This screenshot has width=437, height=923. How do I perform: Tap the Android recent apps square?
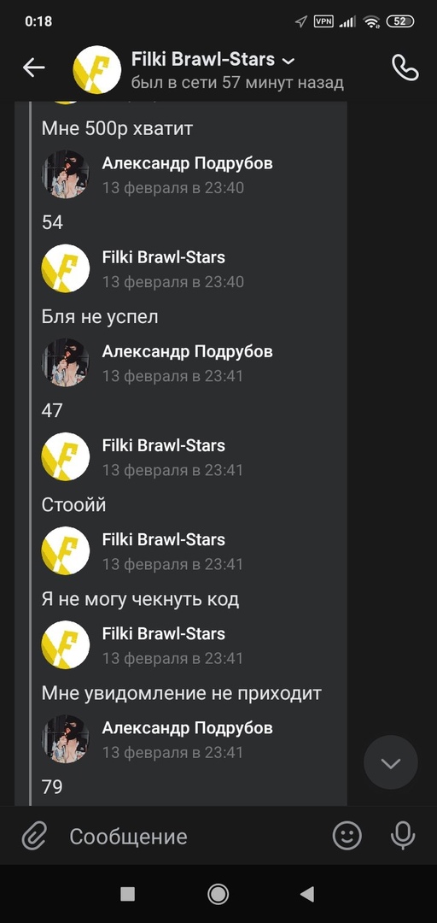pos(128,894)
